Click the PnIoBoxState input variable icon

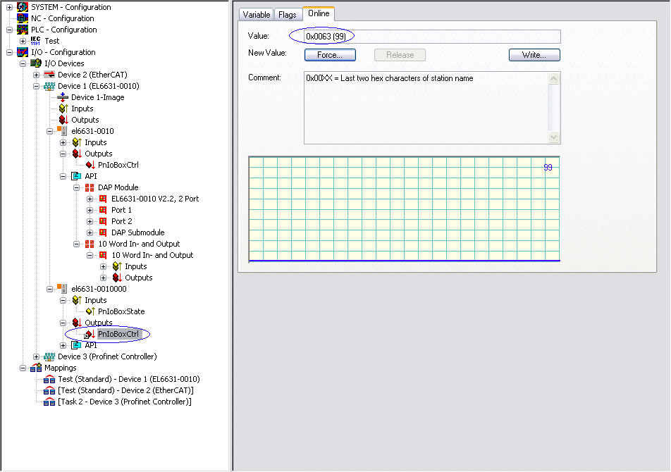click(90, 311)
